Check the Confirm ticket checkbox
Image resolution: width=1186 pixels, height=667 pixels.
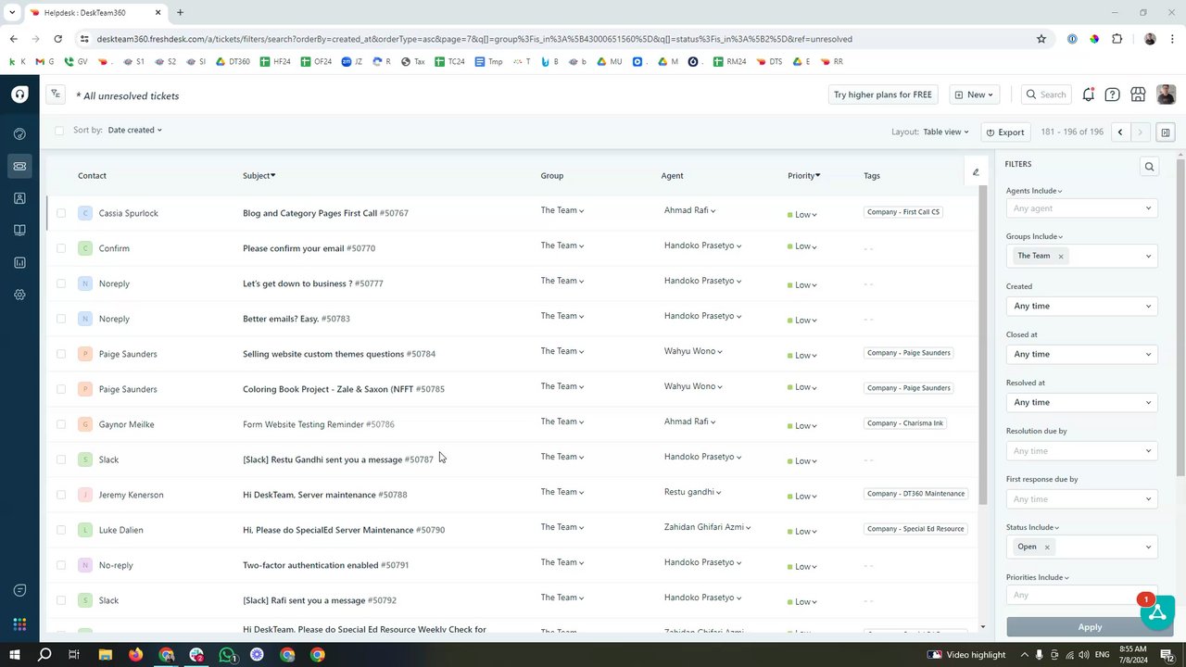(61, 248)
